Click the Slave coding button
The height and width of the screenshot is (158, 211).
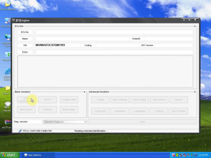(x=140, y=100)
